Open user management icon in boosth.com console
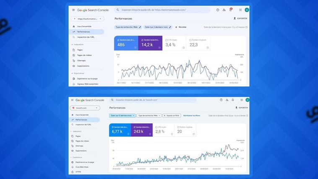The height and width of the screenshot is (179, 318). [227, 100]
